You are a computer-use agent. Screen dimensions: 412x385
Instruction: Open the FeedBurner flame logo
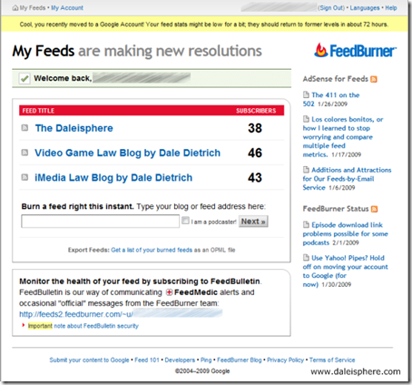pos(355,50)
